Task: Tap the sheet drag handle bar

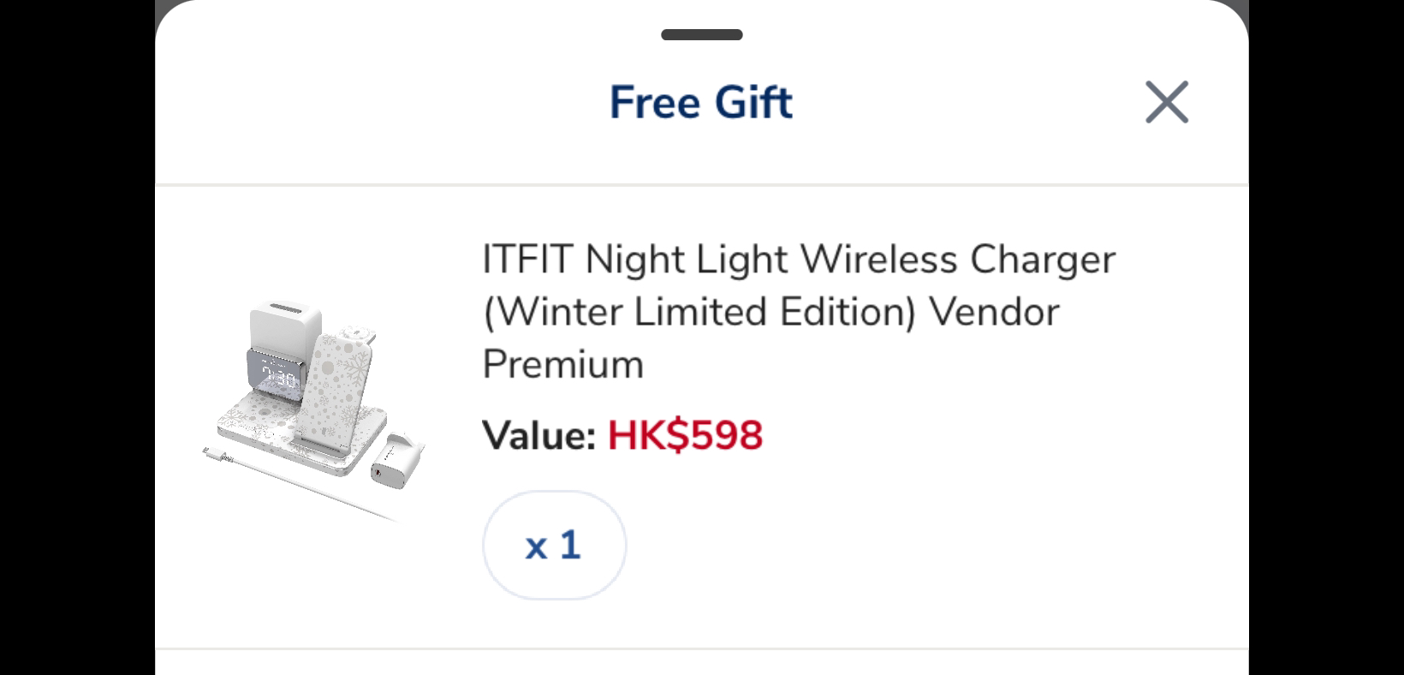Action: pyautogui.click(x=701, y=35)
